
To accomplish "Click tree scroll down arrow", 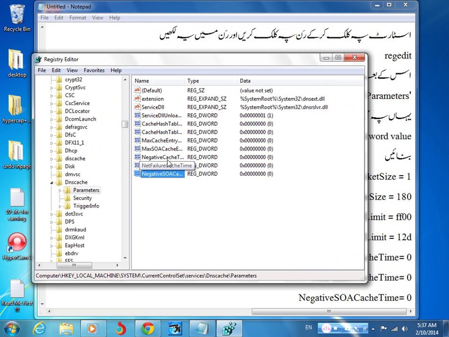I will click(x=125, y=258).
